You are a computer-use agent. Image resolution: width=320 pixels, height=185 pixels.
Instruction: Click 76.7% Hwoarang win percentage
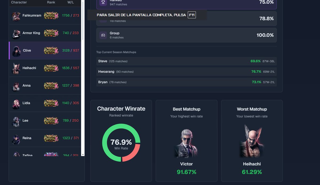256,72
